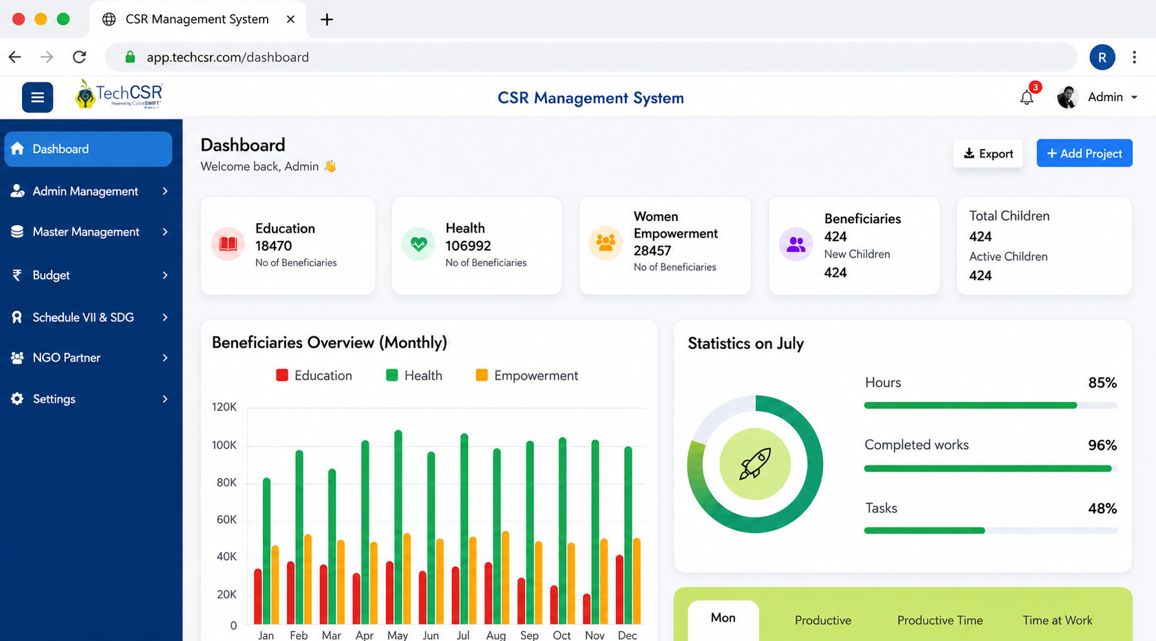Open the notifications bell
Viewport: 1156px width, 641px height.
point(1027,97)
